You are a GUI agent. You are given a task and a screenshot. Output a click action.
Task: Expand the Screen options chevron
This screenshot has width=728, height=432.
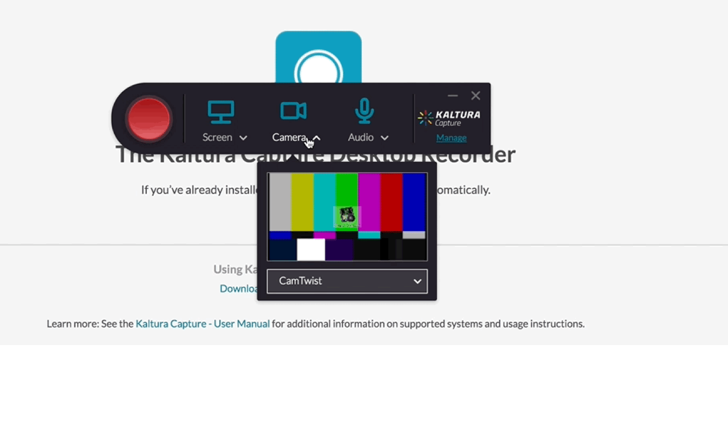point(244,138)
